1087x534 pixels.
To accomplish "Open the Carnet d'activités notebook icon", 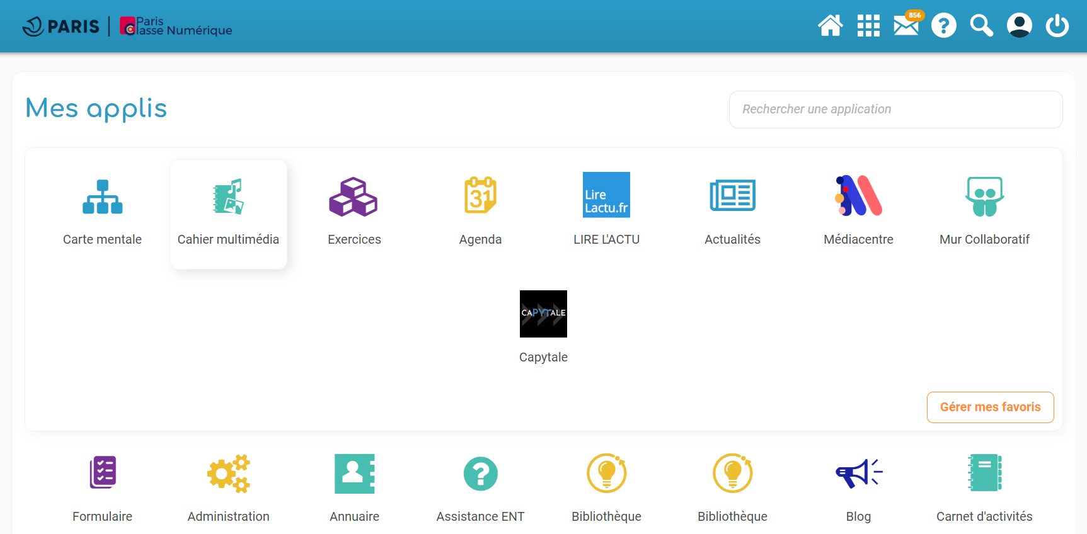I will pos(985,472).
